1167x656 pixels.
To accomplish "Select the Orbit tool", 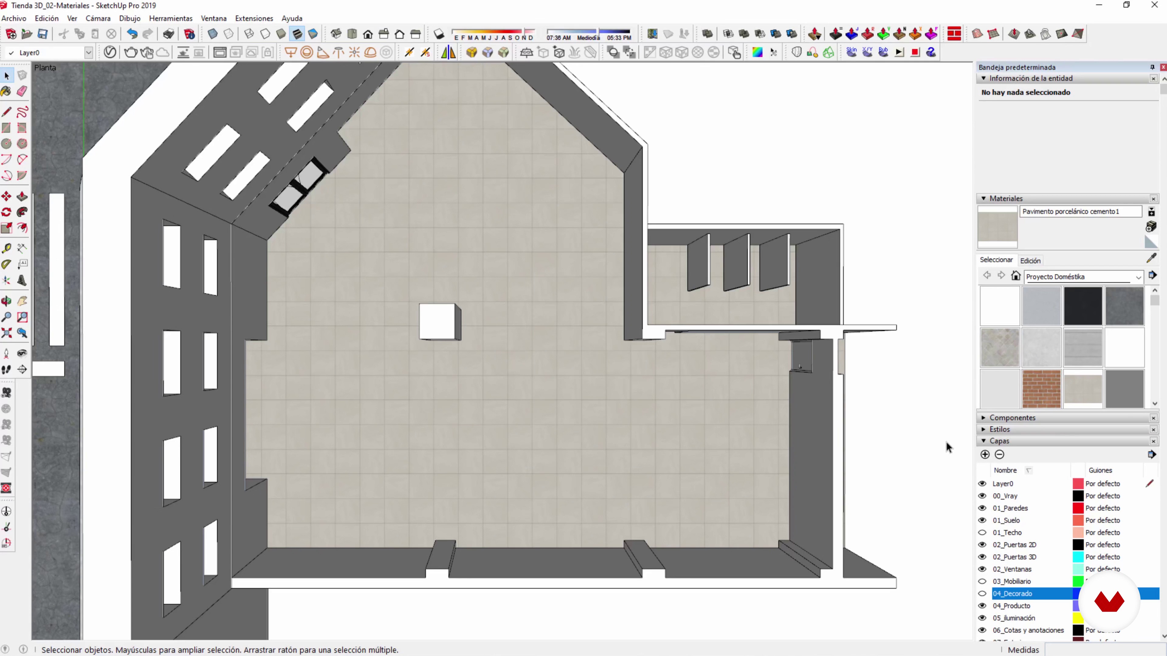I will (6, 301).
